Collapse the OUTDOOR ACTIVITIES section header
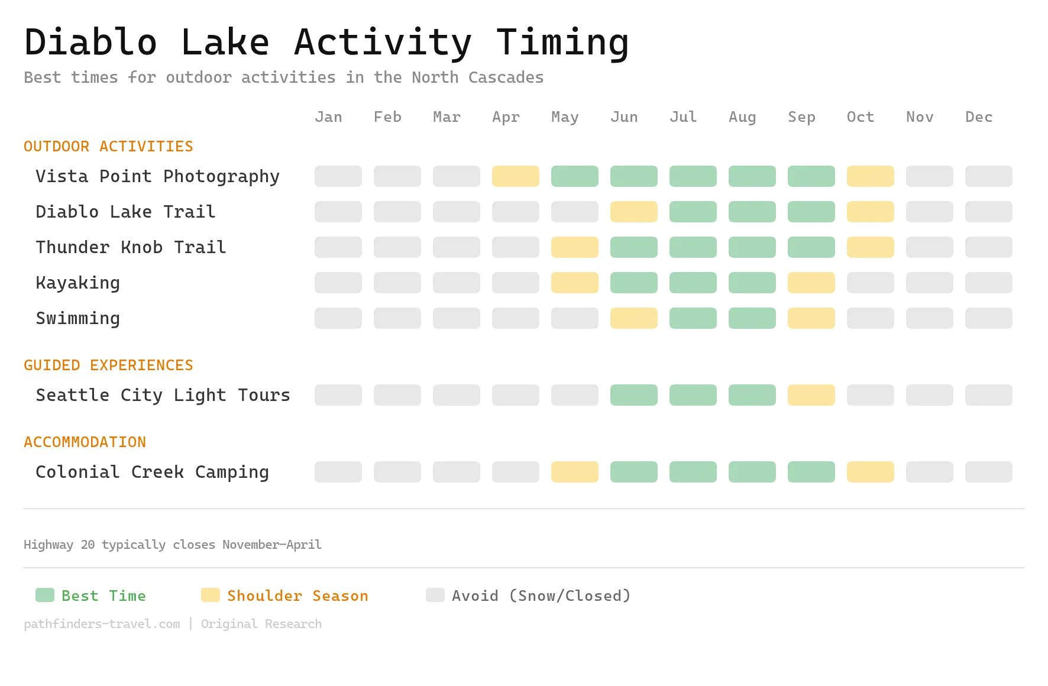The image size is (1048, 686). [x=108, y=146]
